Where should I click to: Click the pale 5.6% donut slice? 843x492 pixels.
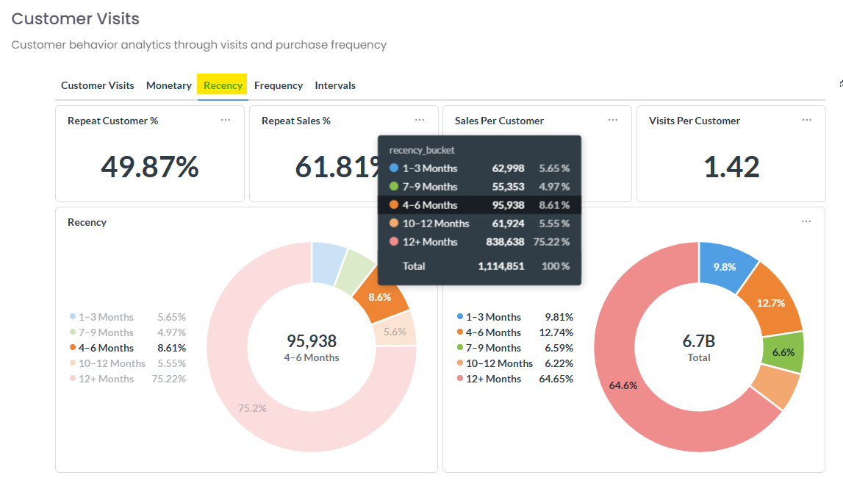(x=395, y=332)
